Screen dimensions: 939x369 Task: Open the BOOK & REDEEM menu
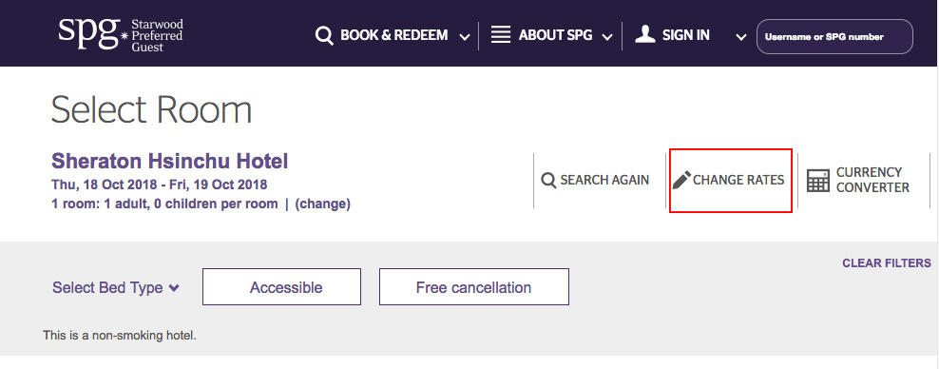tap(394, 35)
